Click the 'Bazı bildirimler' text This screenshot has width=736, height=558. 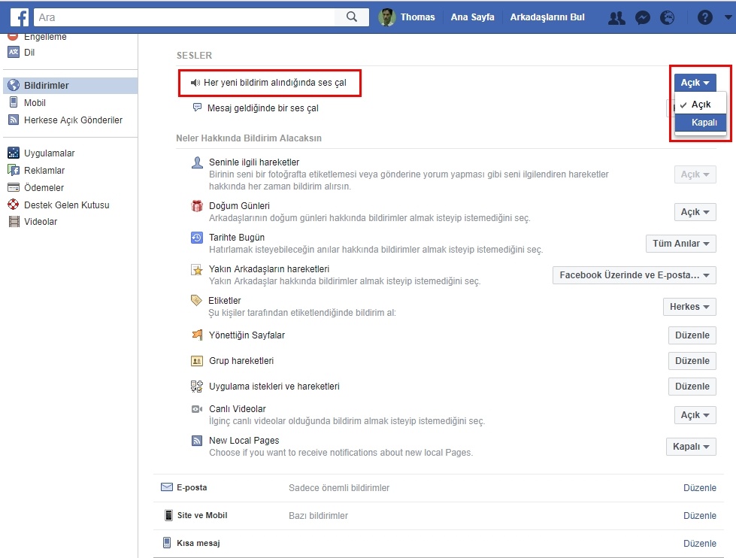pyautogui.click(x=318, y=515)
